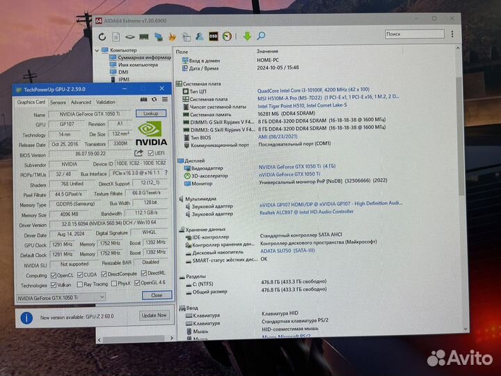Open MSI H510M-A Pro motherboard link
The width and height of the screenshot is (501, 376).
[328, 97]
